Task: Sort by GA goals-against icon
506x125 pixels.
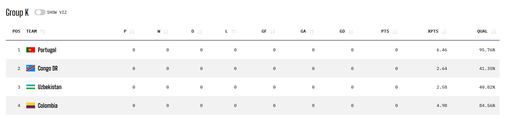Action: (x=311, y=31)
